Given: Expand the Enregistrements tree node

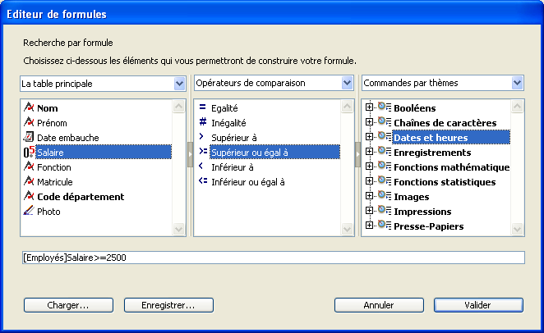Looking at the screenshot, I should click(x=369, y=153).
